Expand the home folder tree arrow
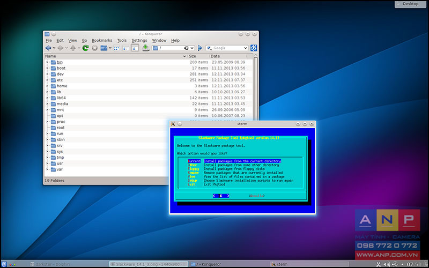Image resolution: width=429 pixels, height=268 pixels. (x=47, y=86)
